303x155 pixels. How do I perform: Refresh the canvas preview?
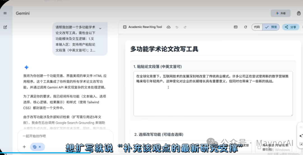(245, 27)
